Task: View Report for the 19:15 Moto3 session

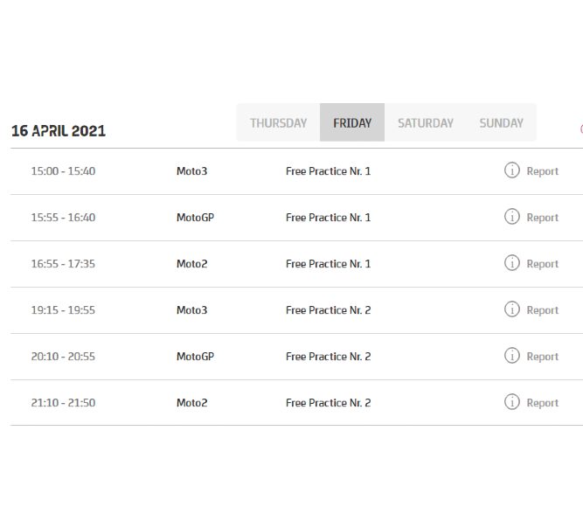Action: tap(542, 310)
